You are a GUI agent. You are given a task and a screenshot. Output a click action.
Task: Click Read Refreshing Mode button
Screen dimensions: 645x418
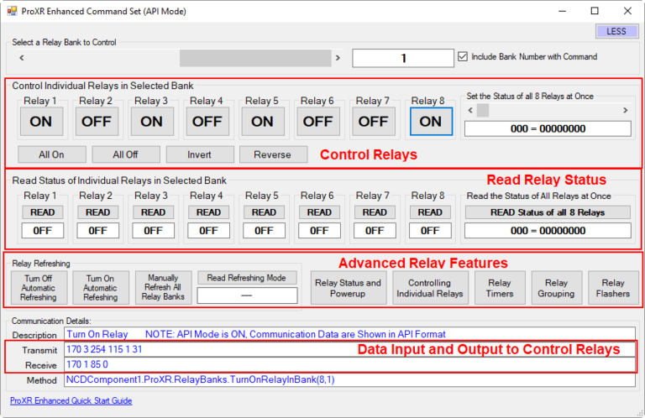pyautogui.click(x=247, y=278)
